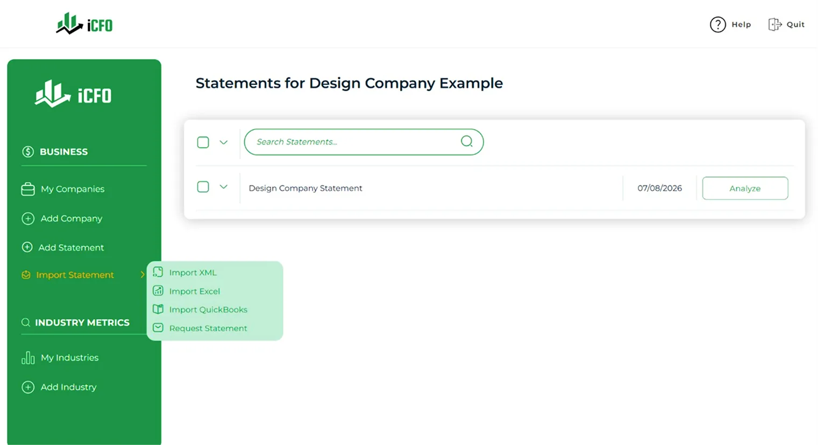Click the plus icon for Add Company

click(x=28, y=218)
